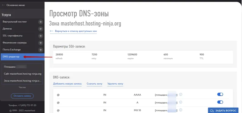This screenshot has height=113, width=242.
Task: Click Скачать зону link
Action: [x=94, y=84]
